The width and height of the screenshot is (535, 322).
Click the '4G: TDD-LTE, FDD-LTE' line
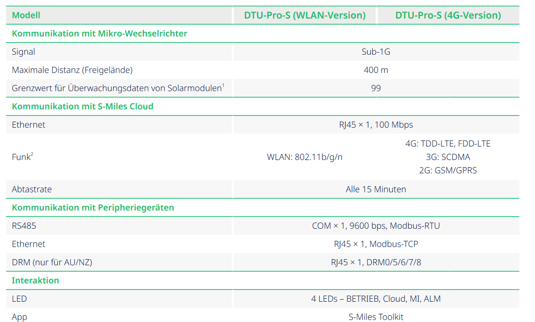pos(448,144)
